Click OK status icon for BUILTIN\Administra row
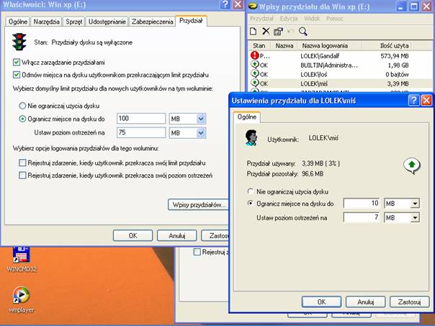This screenshot has height=326, width=435. pyautogui.click(x=254, y=65)
